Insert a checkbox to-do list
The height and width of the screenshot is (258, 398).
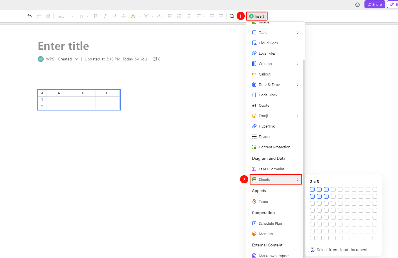tap(170, 16)
